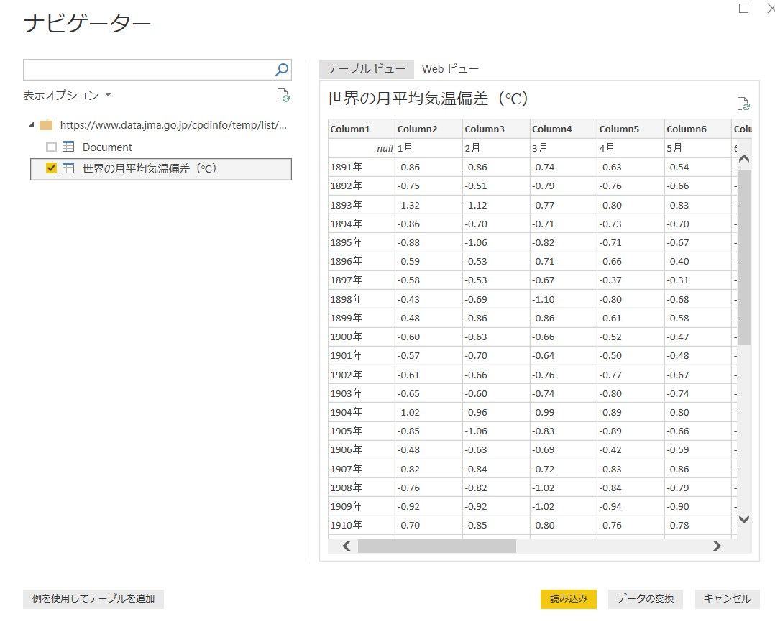
Task: Click the キャンセル button
Action: pos(727,598)
